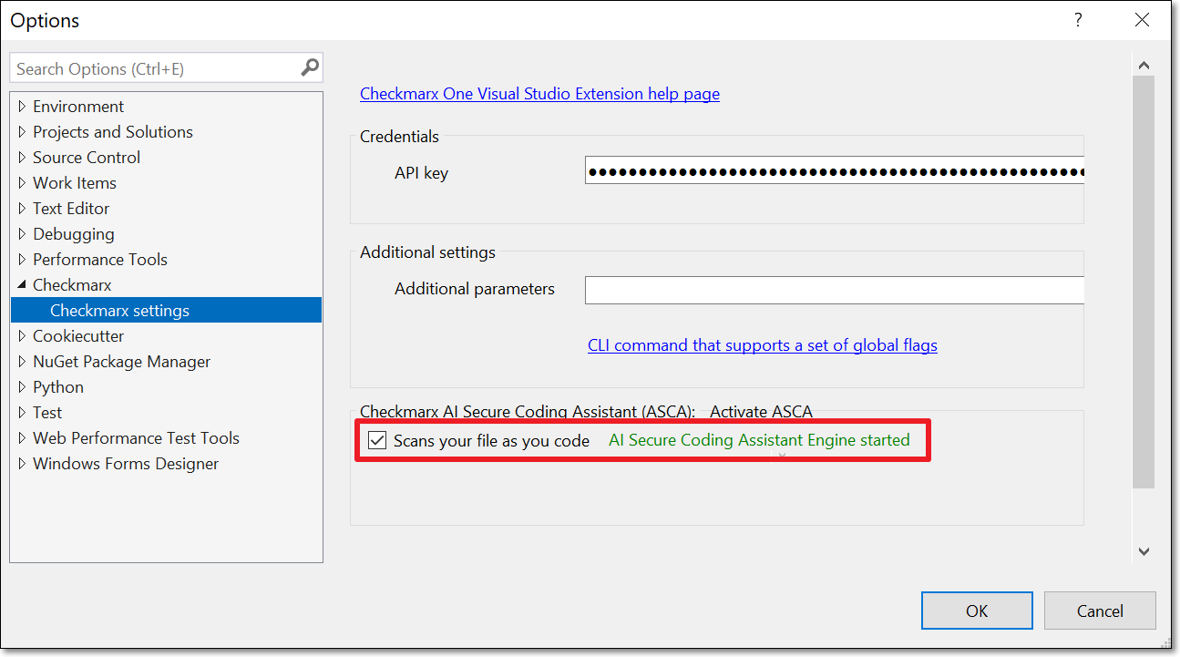The image size is (1180, 657).
Task: Expand the Work Items node
Action: click(23, 183)
